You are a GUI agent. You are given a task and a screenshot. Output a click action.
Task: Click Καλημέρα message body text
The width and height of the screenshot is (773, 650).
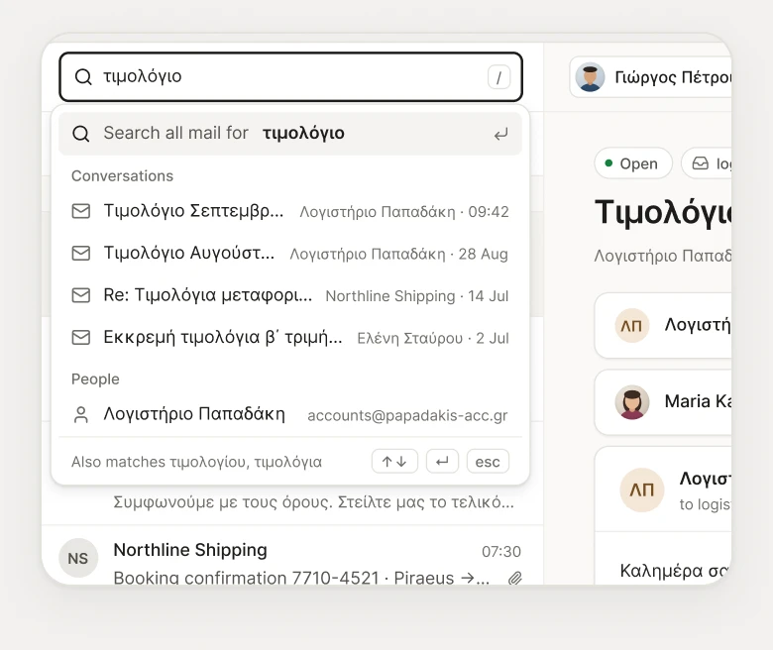[676, 571]
